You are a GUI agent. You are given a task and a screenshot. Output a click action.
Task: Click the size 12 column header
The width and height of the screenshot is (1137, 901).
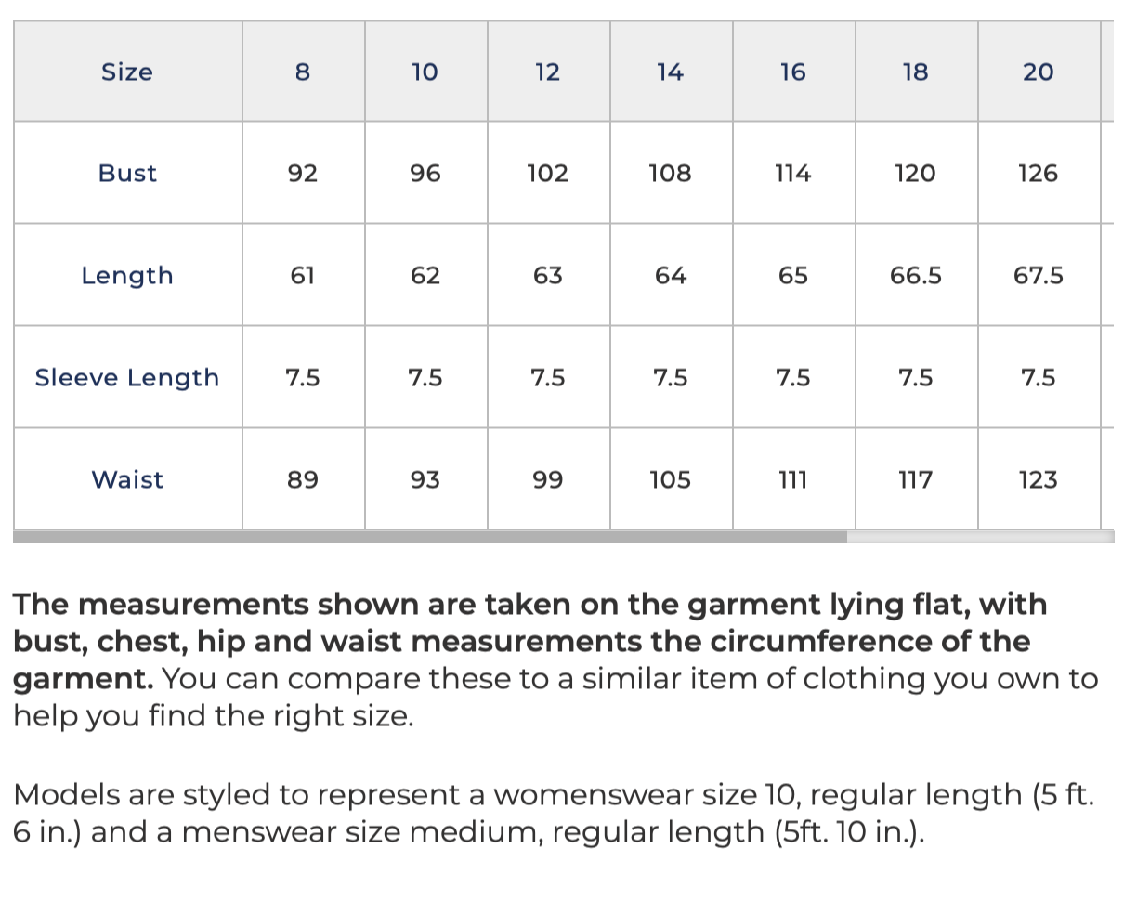click(x=549, y=72)
